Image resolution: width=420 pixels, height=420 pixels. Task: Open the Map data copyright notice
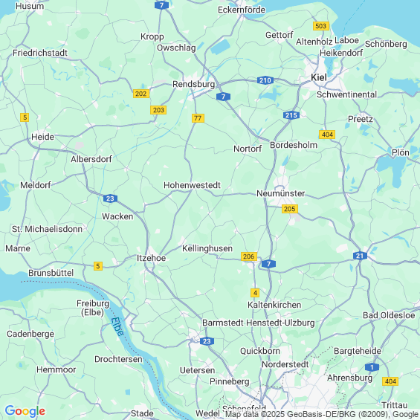(x=322, y=414)
